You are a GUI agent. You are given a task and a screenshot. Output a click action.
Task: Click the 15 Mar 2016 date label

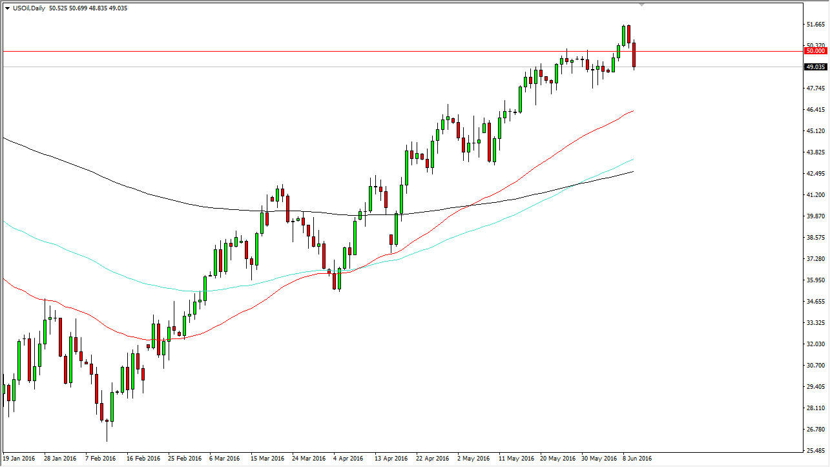coord(267,459)
